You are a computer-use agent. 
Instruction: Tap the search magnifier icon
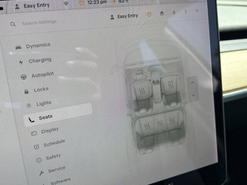pos(13,24)
